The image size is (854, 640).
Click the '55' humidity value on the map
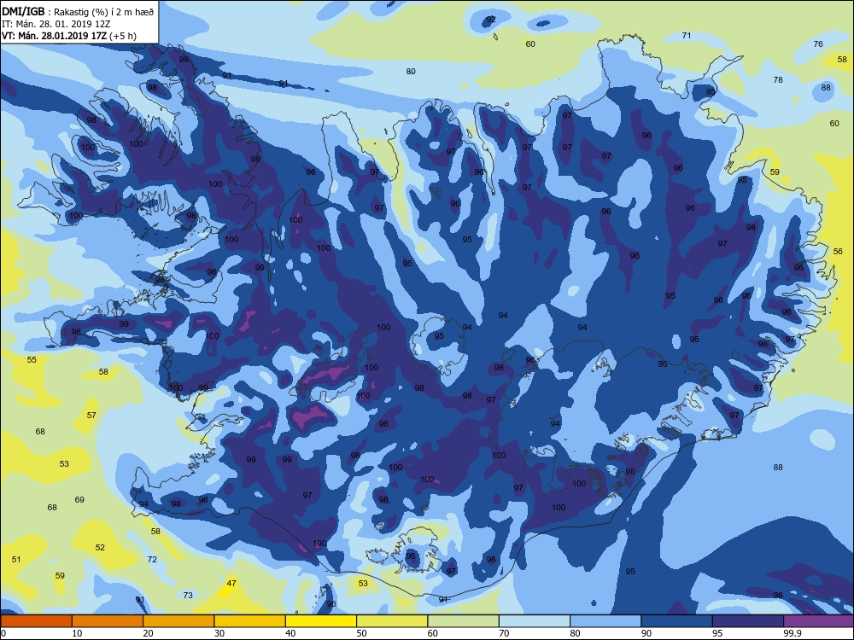coord(32,360)
